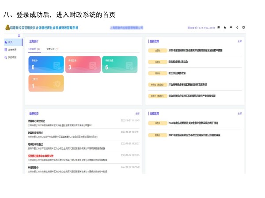This screenshot has width=265, height=198.
Task: Click the system logo beside the title
Action: (x=8, y=27)
